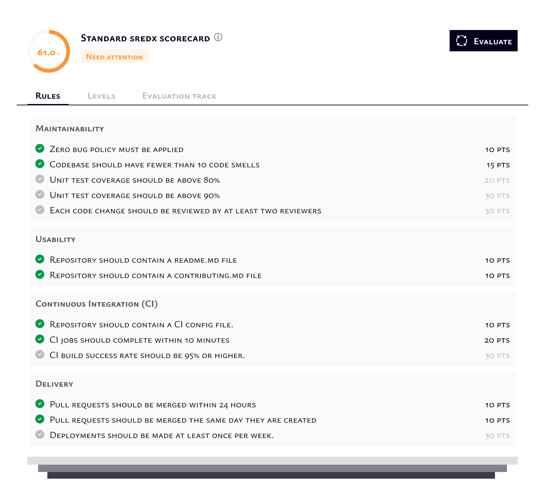Click the rule text about merging within 24 hours
Viewport: 545px width, 498px height.
pos(153,405)
